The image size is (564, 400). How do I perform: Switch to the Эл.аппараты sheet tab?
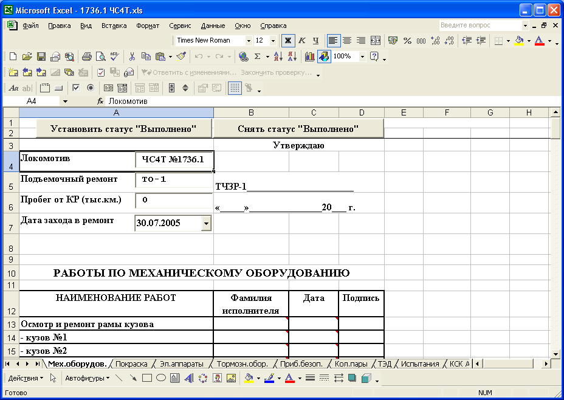pyautogui.click(x=181, y=364)
